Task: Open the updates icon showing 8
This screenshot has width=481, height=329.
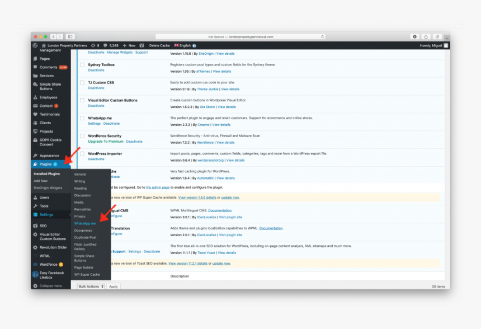Action: 95,45
